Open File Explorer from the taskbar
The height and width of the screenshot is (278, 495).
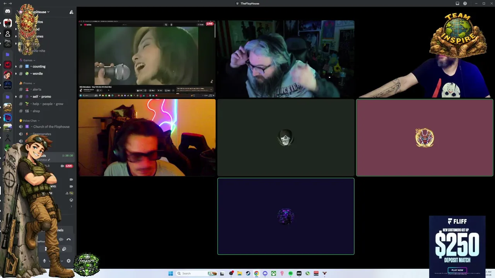[x=239, y=273]
